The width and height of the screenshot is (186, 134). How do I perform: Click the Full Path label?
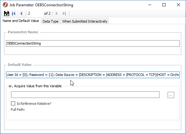point(18,110)
